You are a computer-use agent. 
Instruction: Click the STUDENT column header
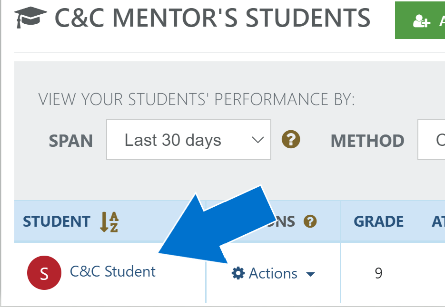57,221
